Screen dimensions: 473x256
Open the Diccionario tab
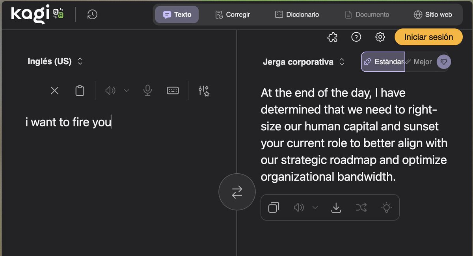(297, 15)
